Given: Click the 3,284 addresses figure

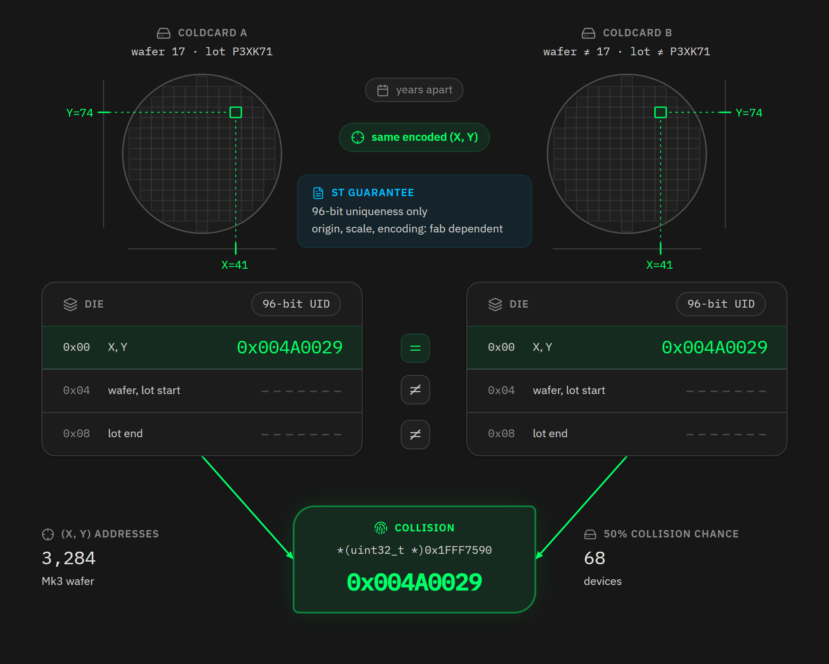Looking at the screenshot, I should point(69,558).
